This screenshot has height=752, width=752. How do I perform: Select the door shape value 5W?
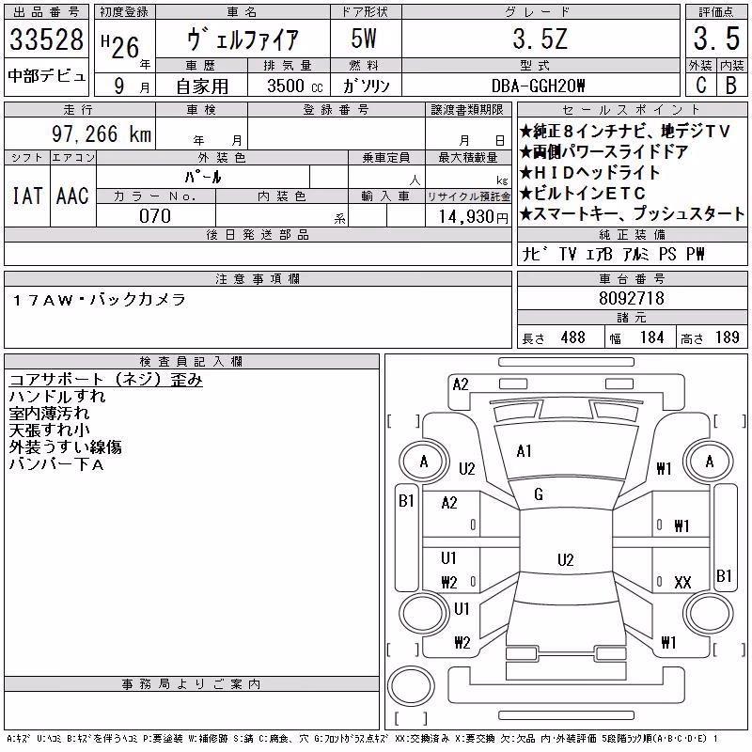point(364,39)
